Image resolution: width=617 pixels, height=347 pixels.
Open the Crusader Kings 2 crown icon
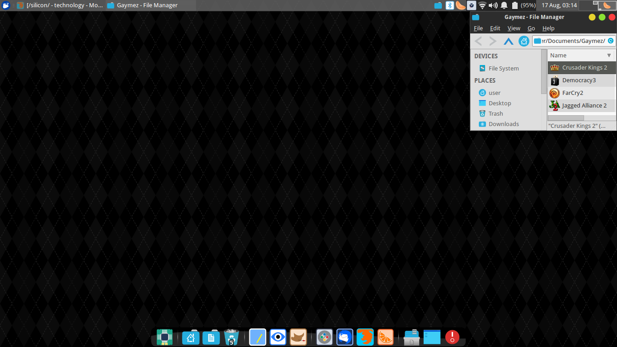point(554,68)
